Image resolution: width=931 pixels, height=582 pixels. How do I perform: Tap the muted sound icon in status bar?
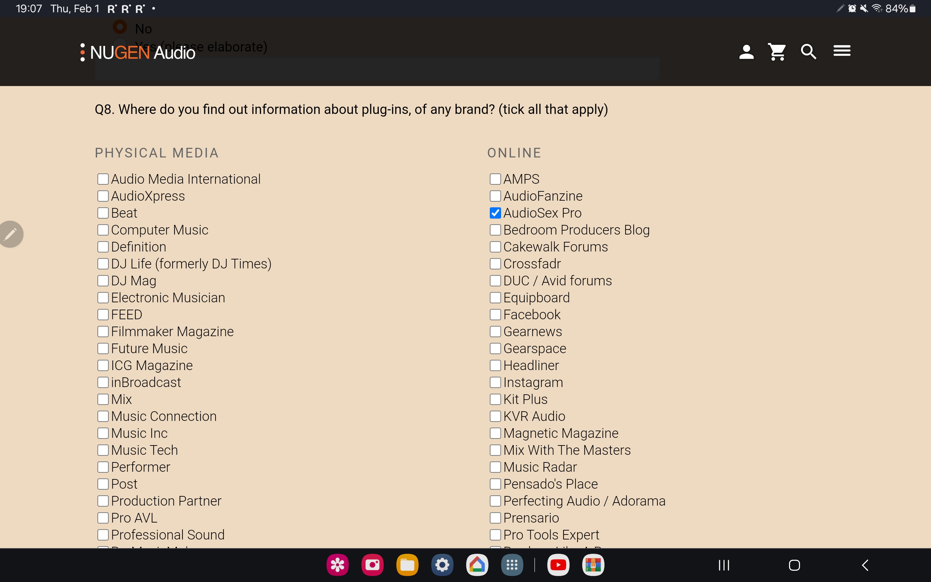pos(864,8)
